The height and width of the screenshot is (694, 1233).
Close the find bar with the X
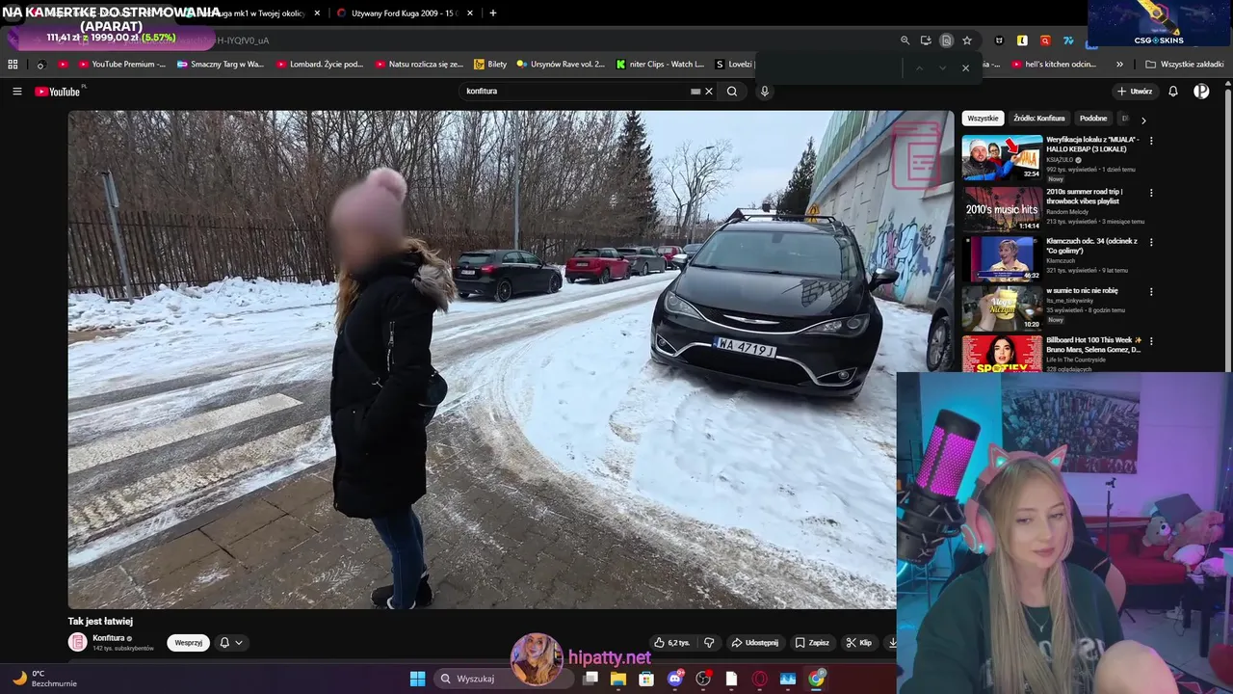(x=965, y=68)
